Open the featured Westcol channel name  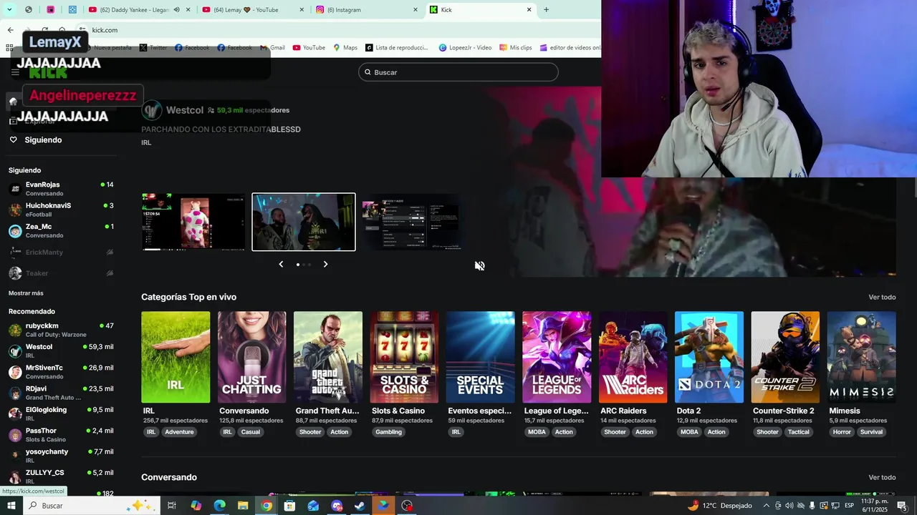[x=185, y=110]
